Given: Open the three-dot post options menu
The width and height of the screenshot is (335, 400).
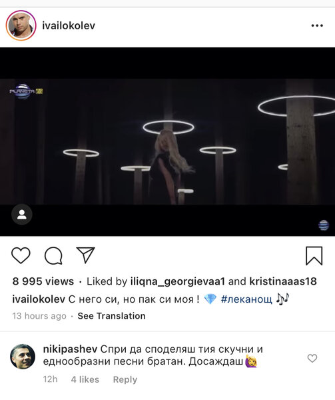Looking at the screenshot, I should [x=317, y=25].
